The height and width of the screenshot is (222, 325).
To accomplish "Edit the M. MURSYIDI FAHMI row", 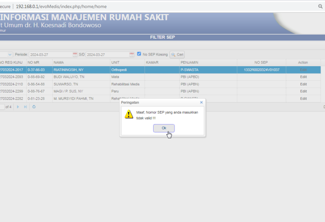I will click(303, 99).
